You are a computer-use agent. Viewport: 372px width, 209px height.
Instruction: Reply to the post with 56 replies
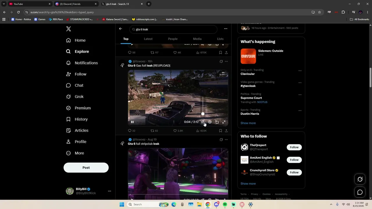[132, 53]
